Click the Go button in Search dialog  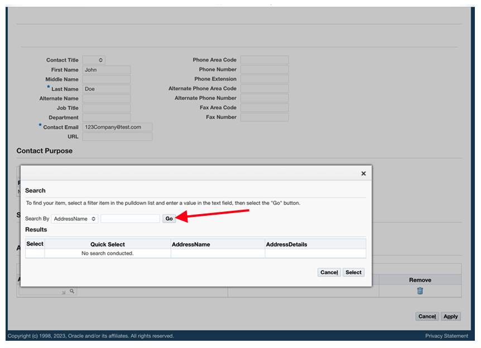point(169,219)
